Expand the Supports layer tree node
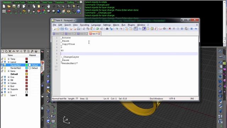Viewport: 227px width, 128px height. click(x=9, y=89)
